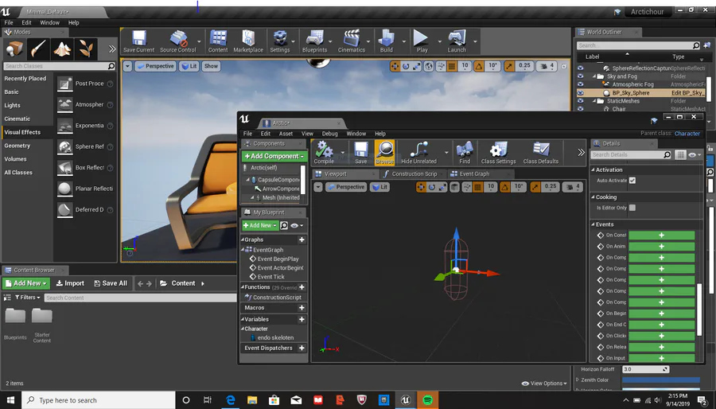Expand the blueprint toolbar overflow arrows
The height and width of the screenshot is (409, 716).
581,153
